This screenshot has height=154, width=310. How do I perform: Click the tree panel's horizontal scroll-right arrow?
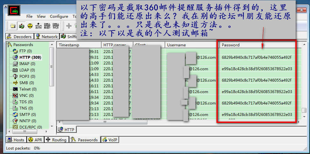[x=47, y=131]
